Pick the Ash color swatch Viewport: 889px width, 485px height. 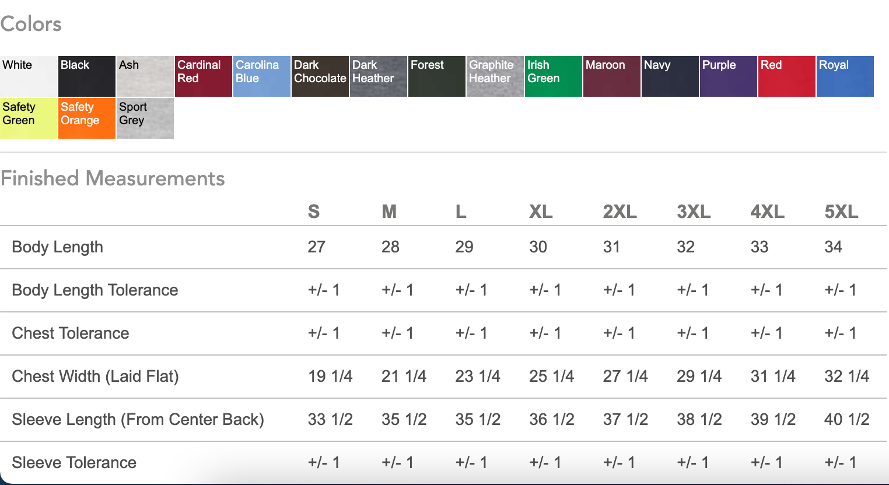(x=145, y=76)
